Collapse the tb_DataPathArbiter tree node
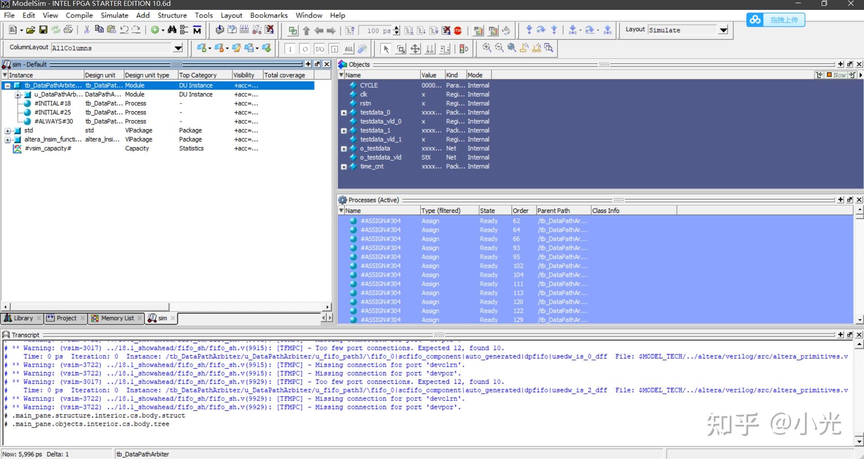Screen dimensions: 864x459 pos(8,85)
